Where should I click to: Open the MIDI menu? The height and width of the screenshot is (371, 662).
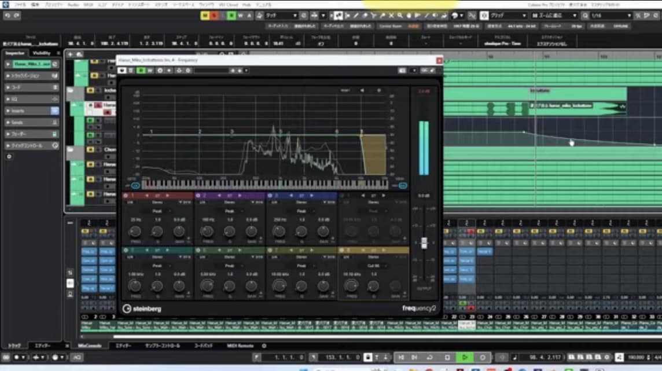coord(88,5)
